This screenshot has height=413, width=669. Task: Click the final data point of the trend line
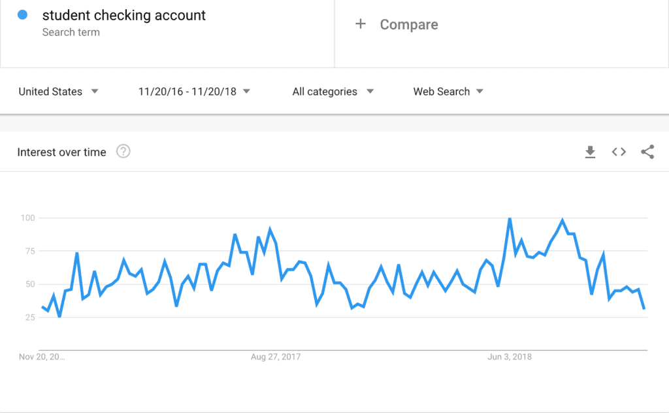pos(644,308)
